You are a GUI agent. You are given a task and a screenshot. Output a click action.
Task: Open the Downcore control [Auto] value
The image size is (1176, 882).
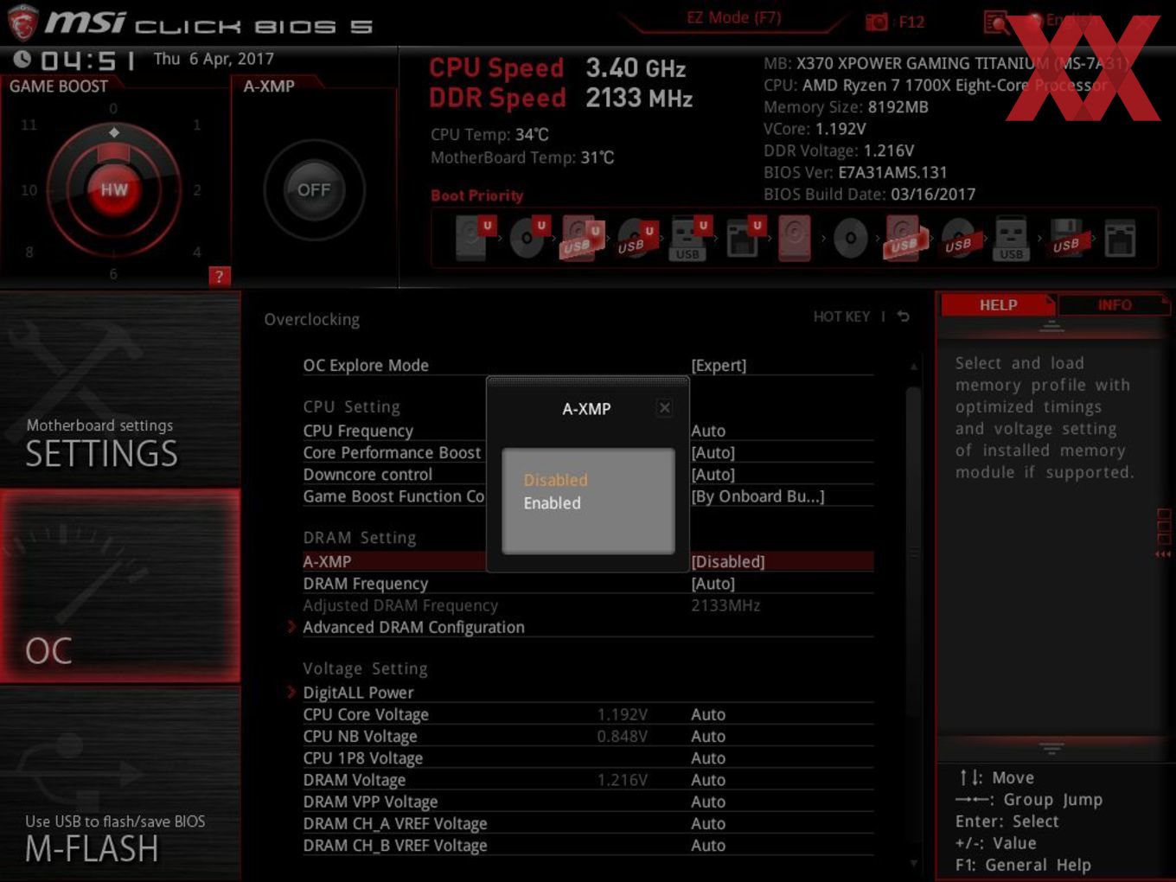tap(713, 474)
